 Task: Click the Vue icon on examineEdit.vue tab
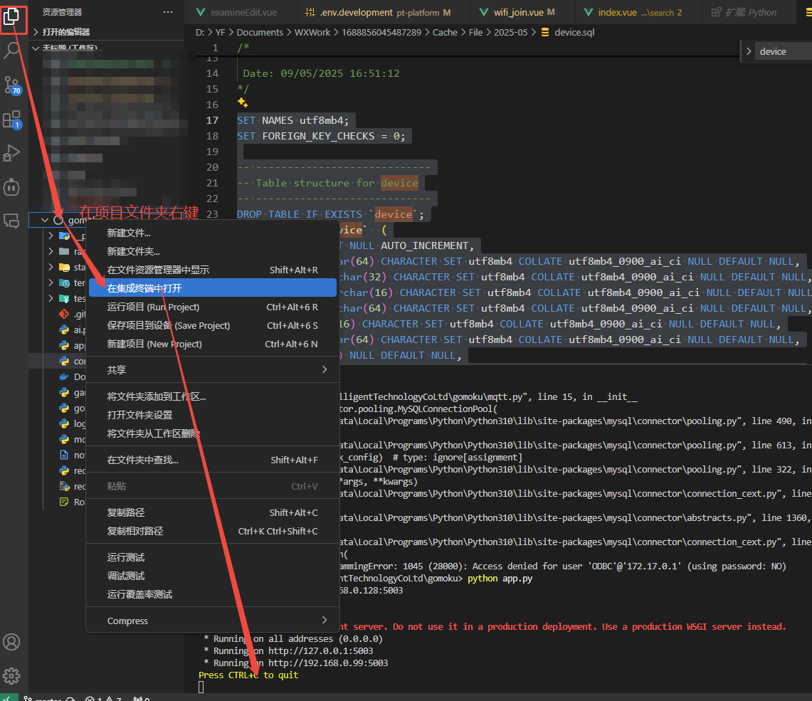tap(201, 12)
